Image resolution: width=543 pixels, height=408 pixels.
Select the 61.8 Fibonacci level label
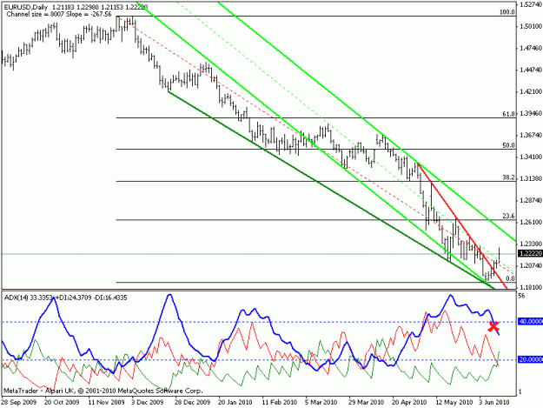pyautogui.click(x=508, y=114)
